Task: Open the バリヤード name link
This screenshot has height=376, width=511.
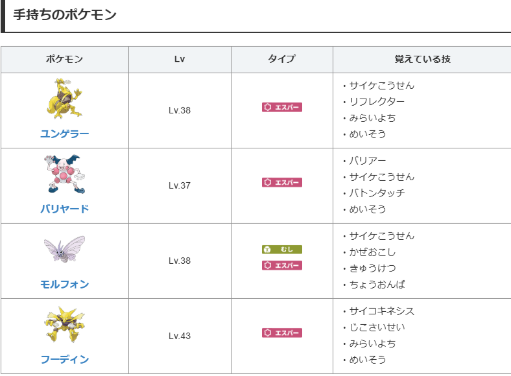Action: (64, 209)
